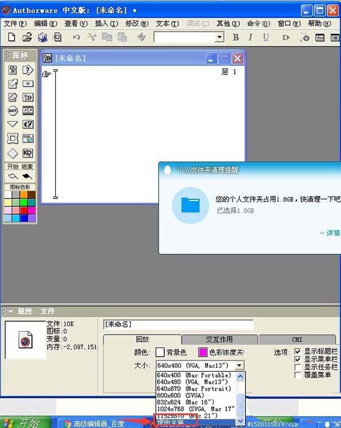This screenshot has width=341, height=428.
Task: Select the WAIT icon in palette
Action: click(13, 111)
